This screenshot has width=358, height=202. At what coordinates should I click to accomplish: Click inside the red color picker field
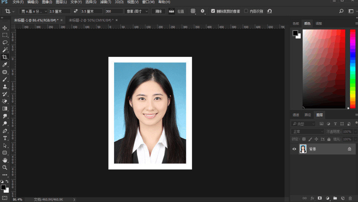click(323, 67)
